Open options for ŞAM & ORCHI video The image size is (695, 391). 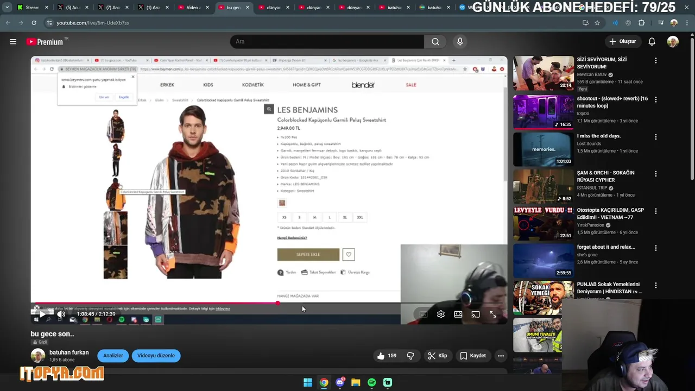[x=656, y=174]
